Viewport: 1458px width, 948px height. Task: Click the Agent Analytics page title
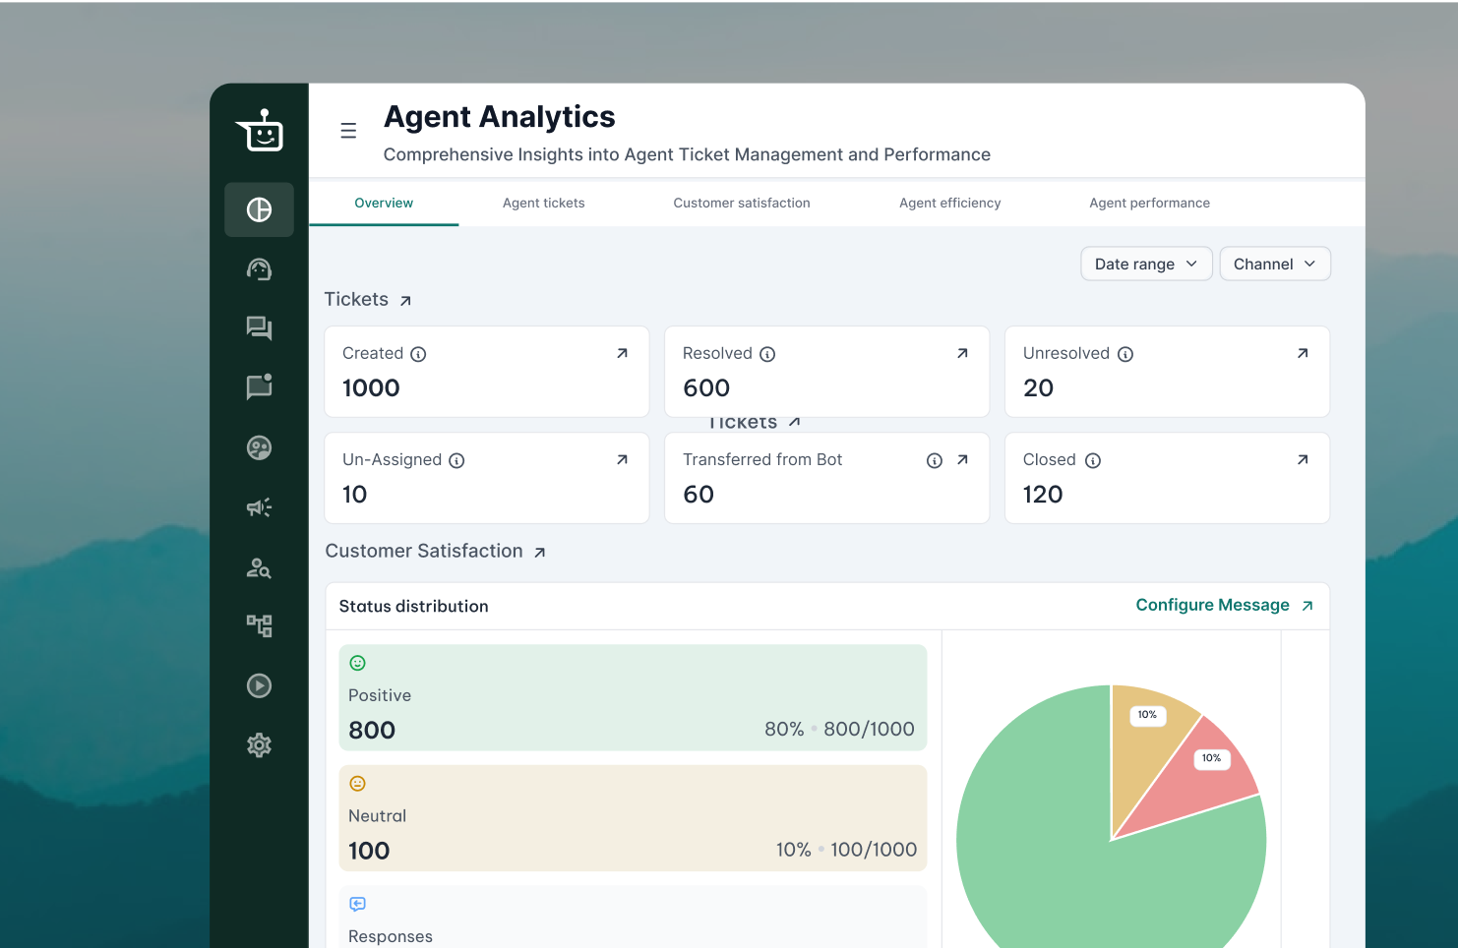[x=500, y=117]
